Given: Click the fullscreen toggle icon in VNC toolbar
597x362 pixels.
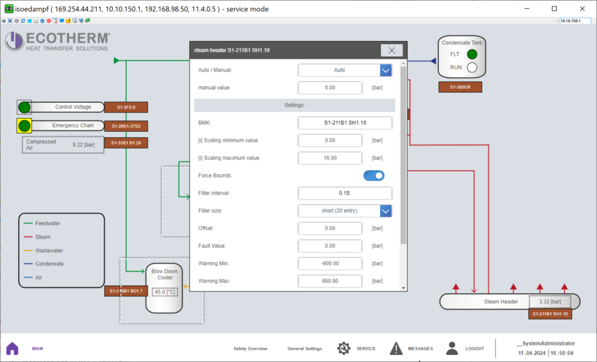Looking at the screenshot, I should [x=10, y=21].
